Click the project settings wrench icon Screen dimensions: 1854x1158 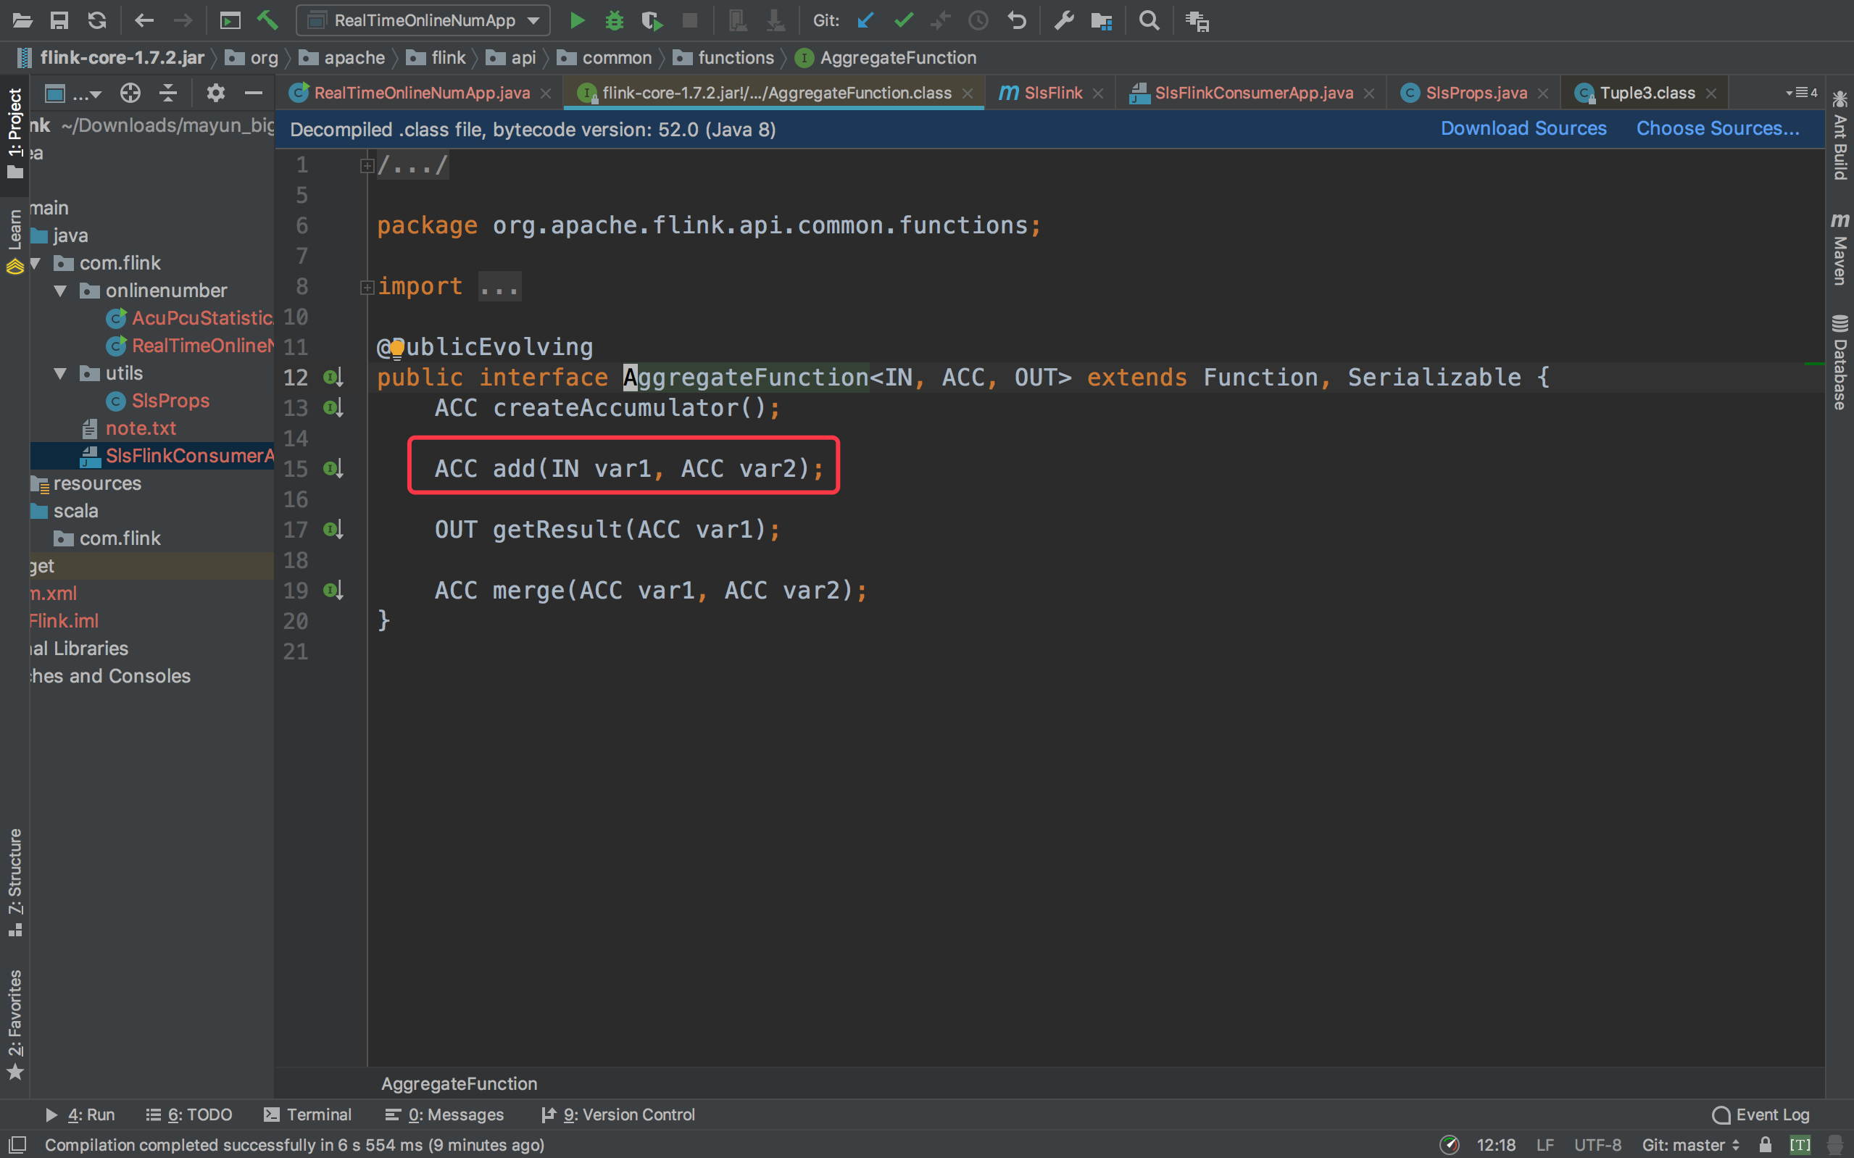(x=1064, y=21)
